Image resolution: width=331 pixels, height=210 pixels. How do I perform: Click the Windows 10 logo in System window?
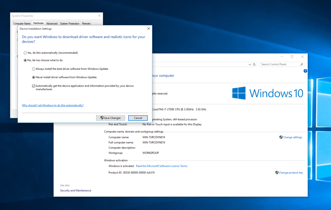[267, 93]
